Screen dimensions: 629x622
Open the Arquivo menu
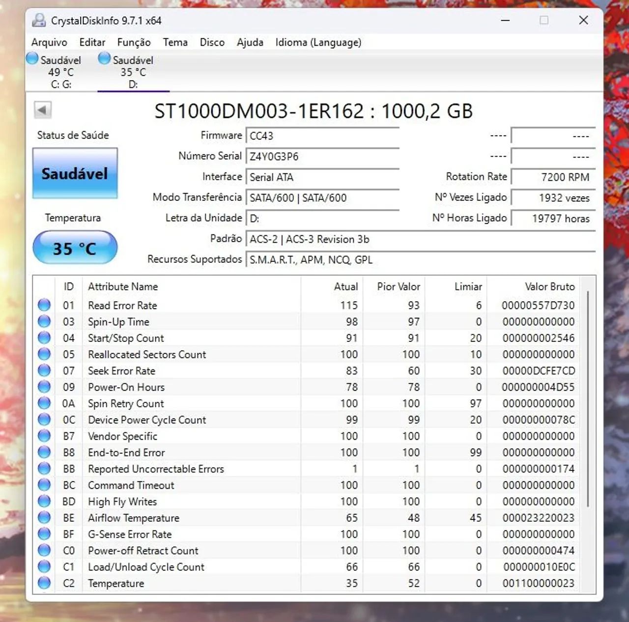(x=49, y=42)
